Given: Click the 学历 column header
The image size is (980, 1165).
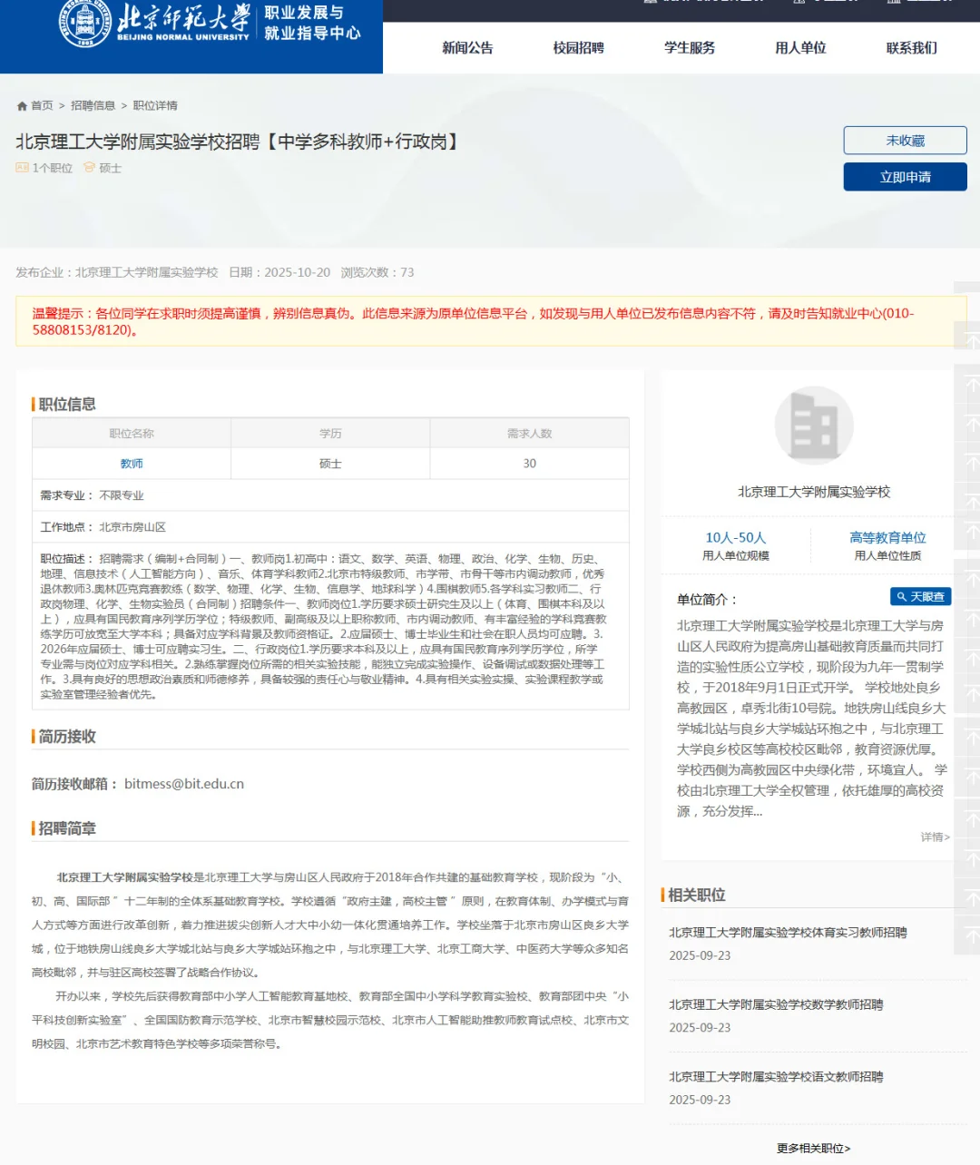Looking at the screenshot, I should (x=330, y=434).
